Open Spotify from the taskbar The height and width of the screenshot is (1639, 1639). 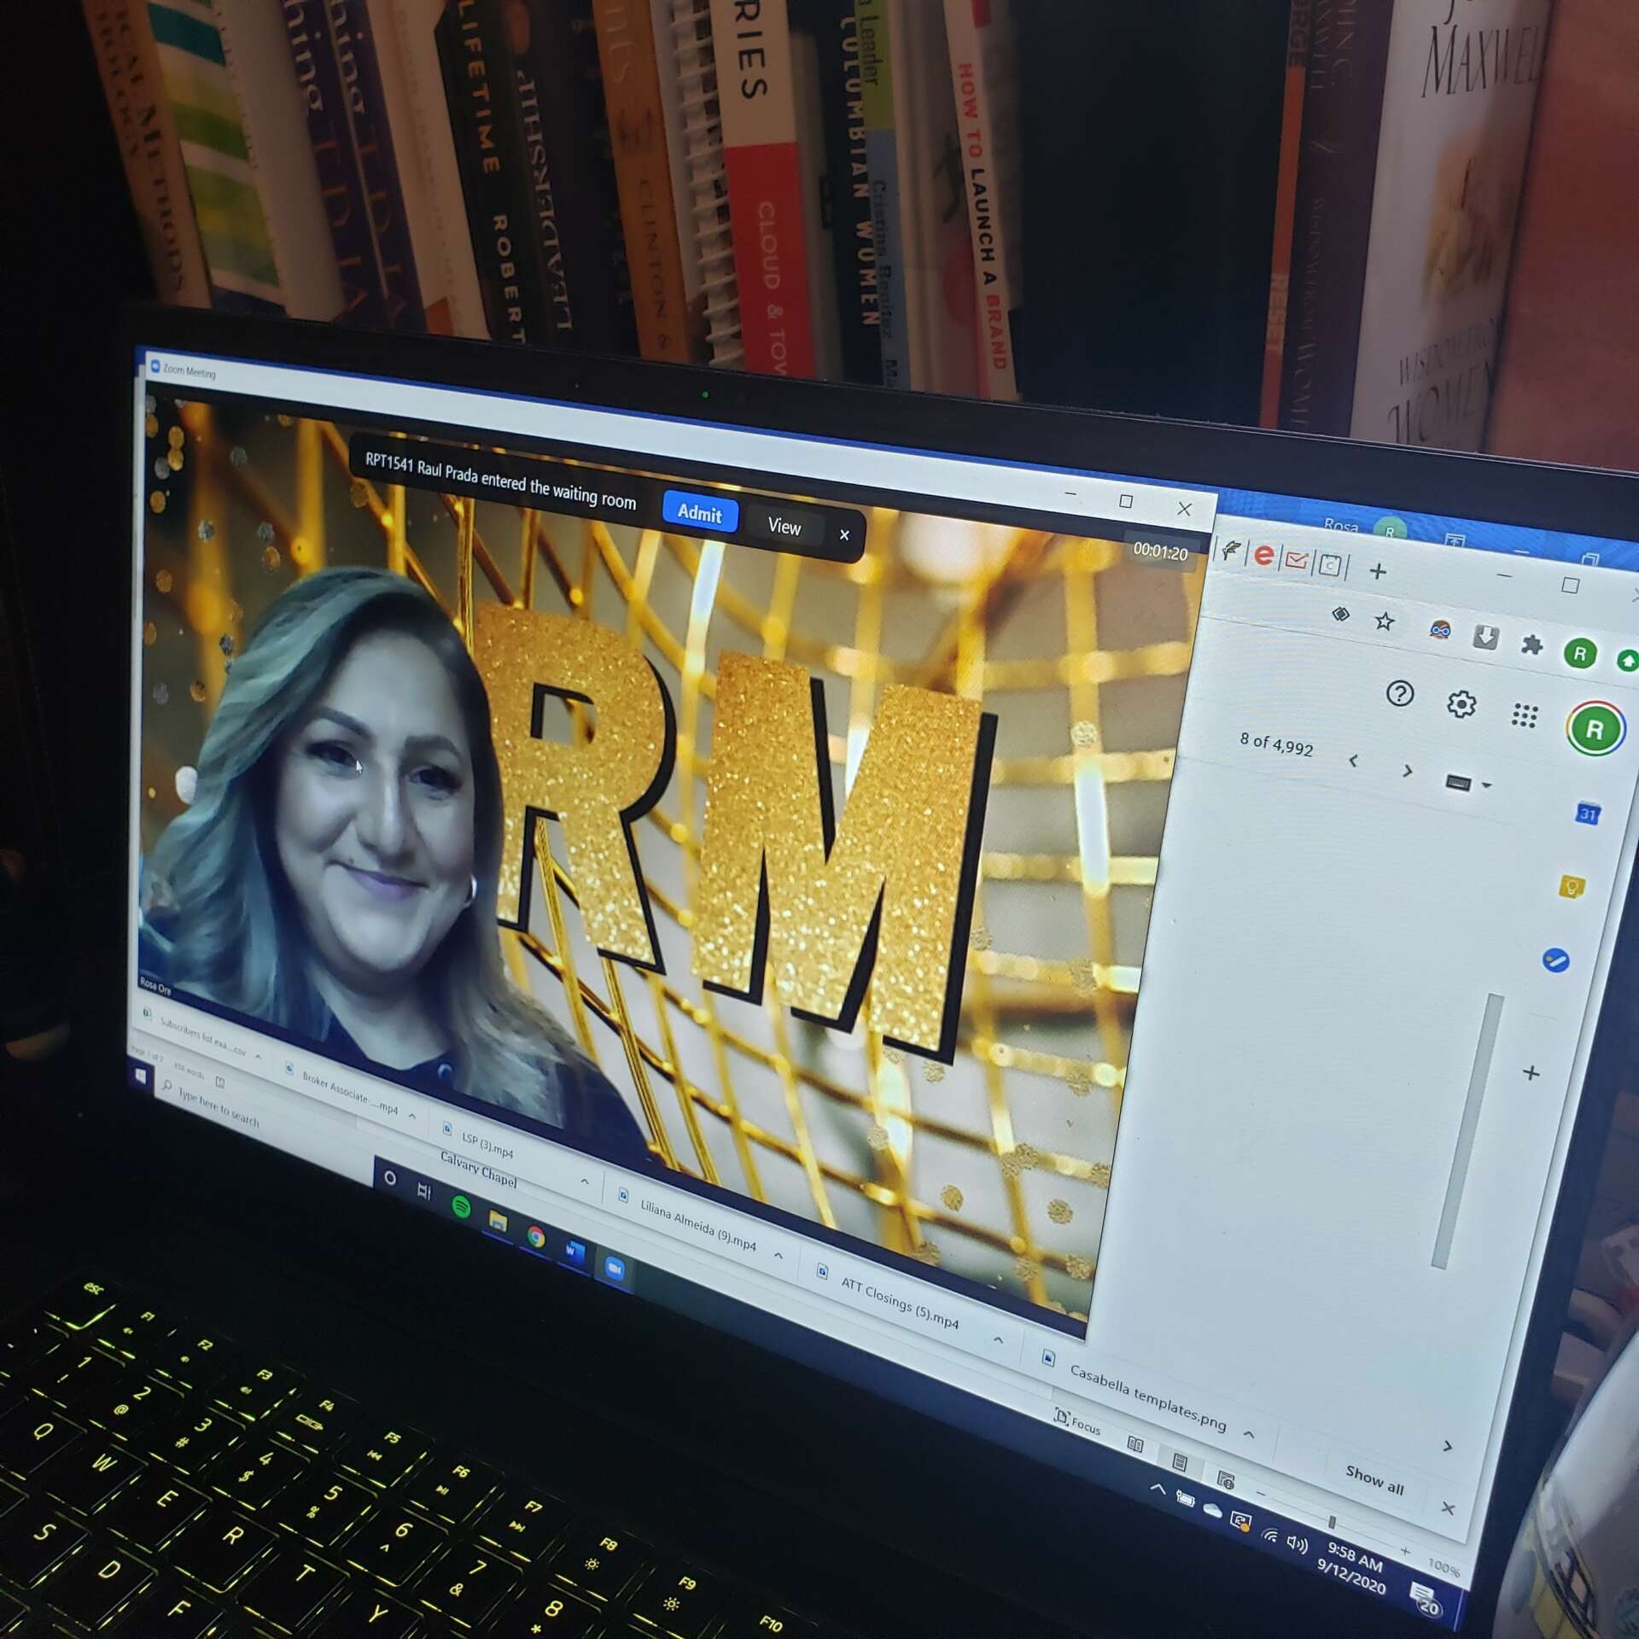click(461, 1206)
